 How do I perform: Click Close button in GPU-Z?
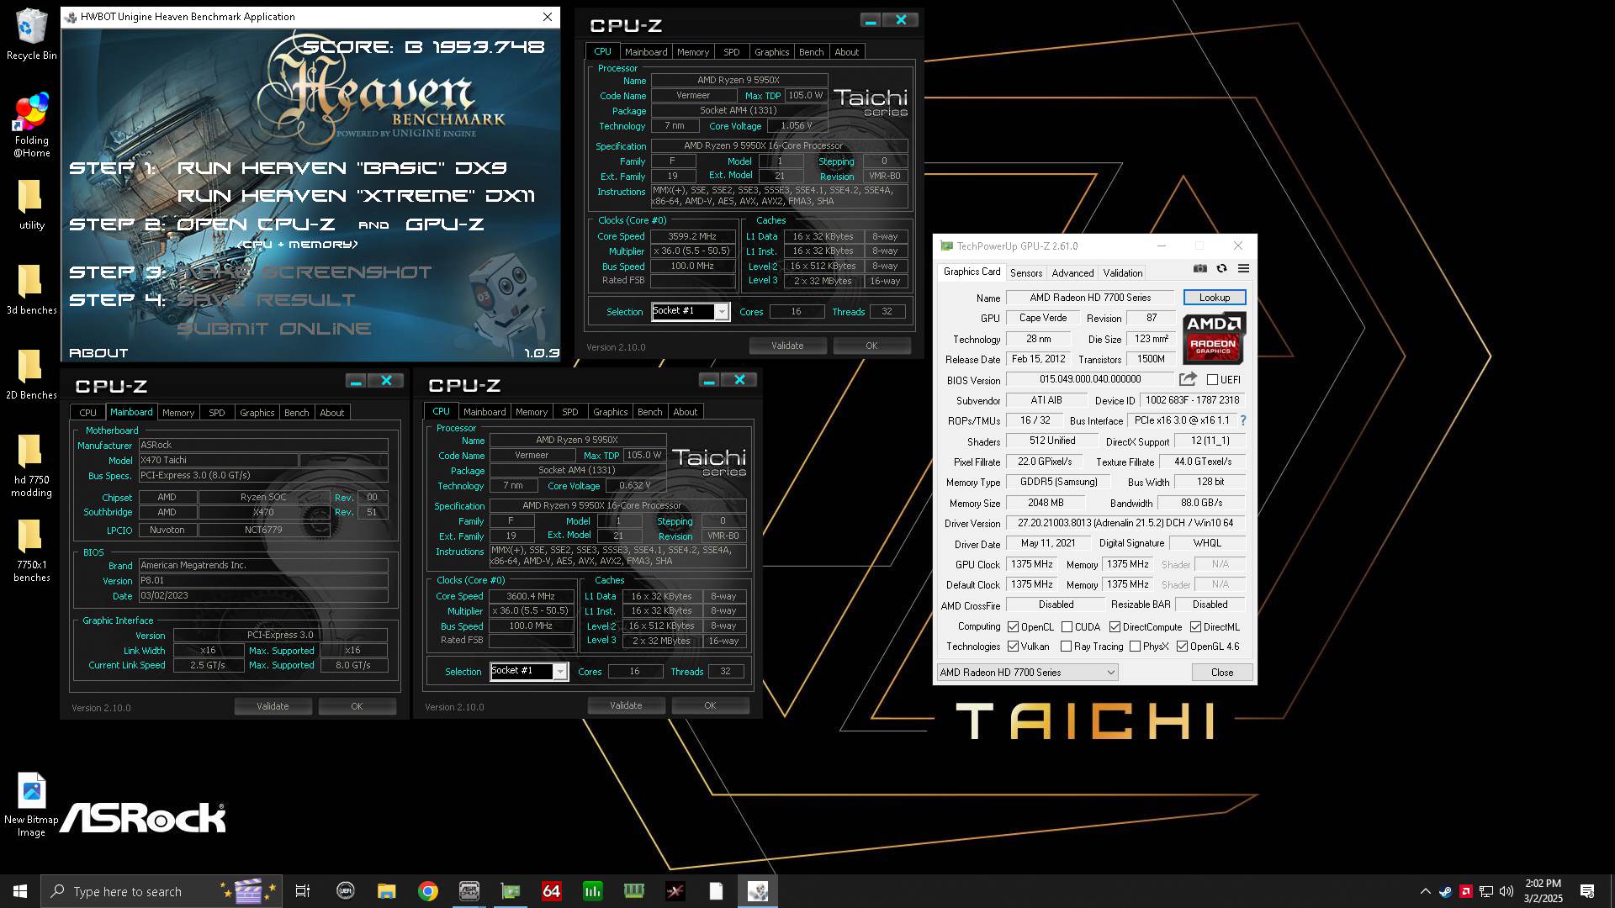(x=1222, y=673)
